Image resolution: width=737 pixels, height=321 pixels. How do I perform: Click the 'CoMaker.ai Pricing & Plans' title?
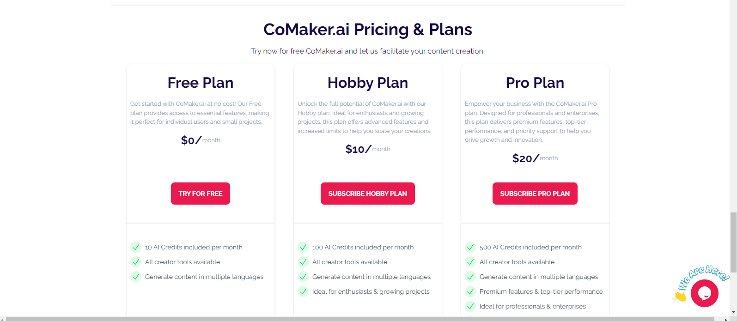(368, 30)
